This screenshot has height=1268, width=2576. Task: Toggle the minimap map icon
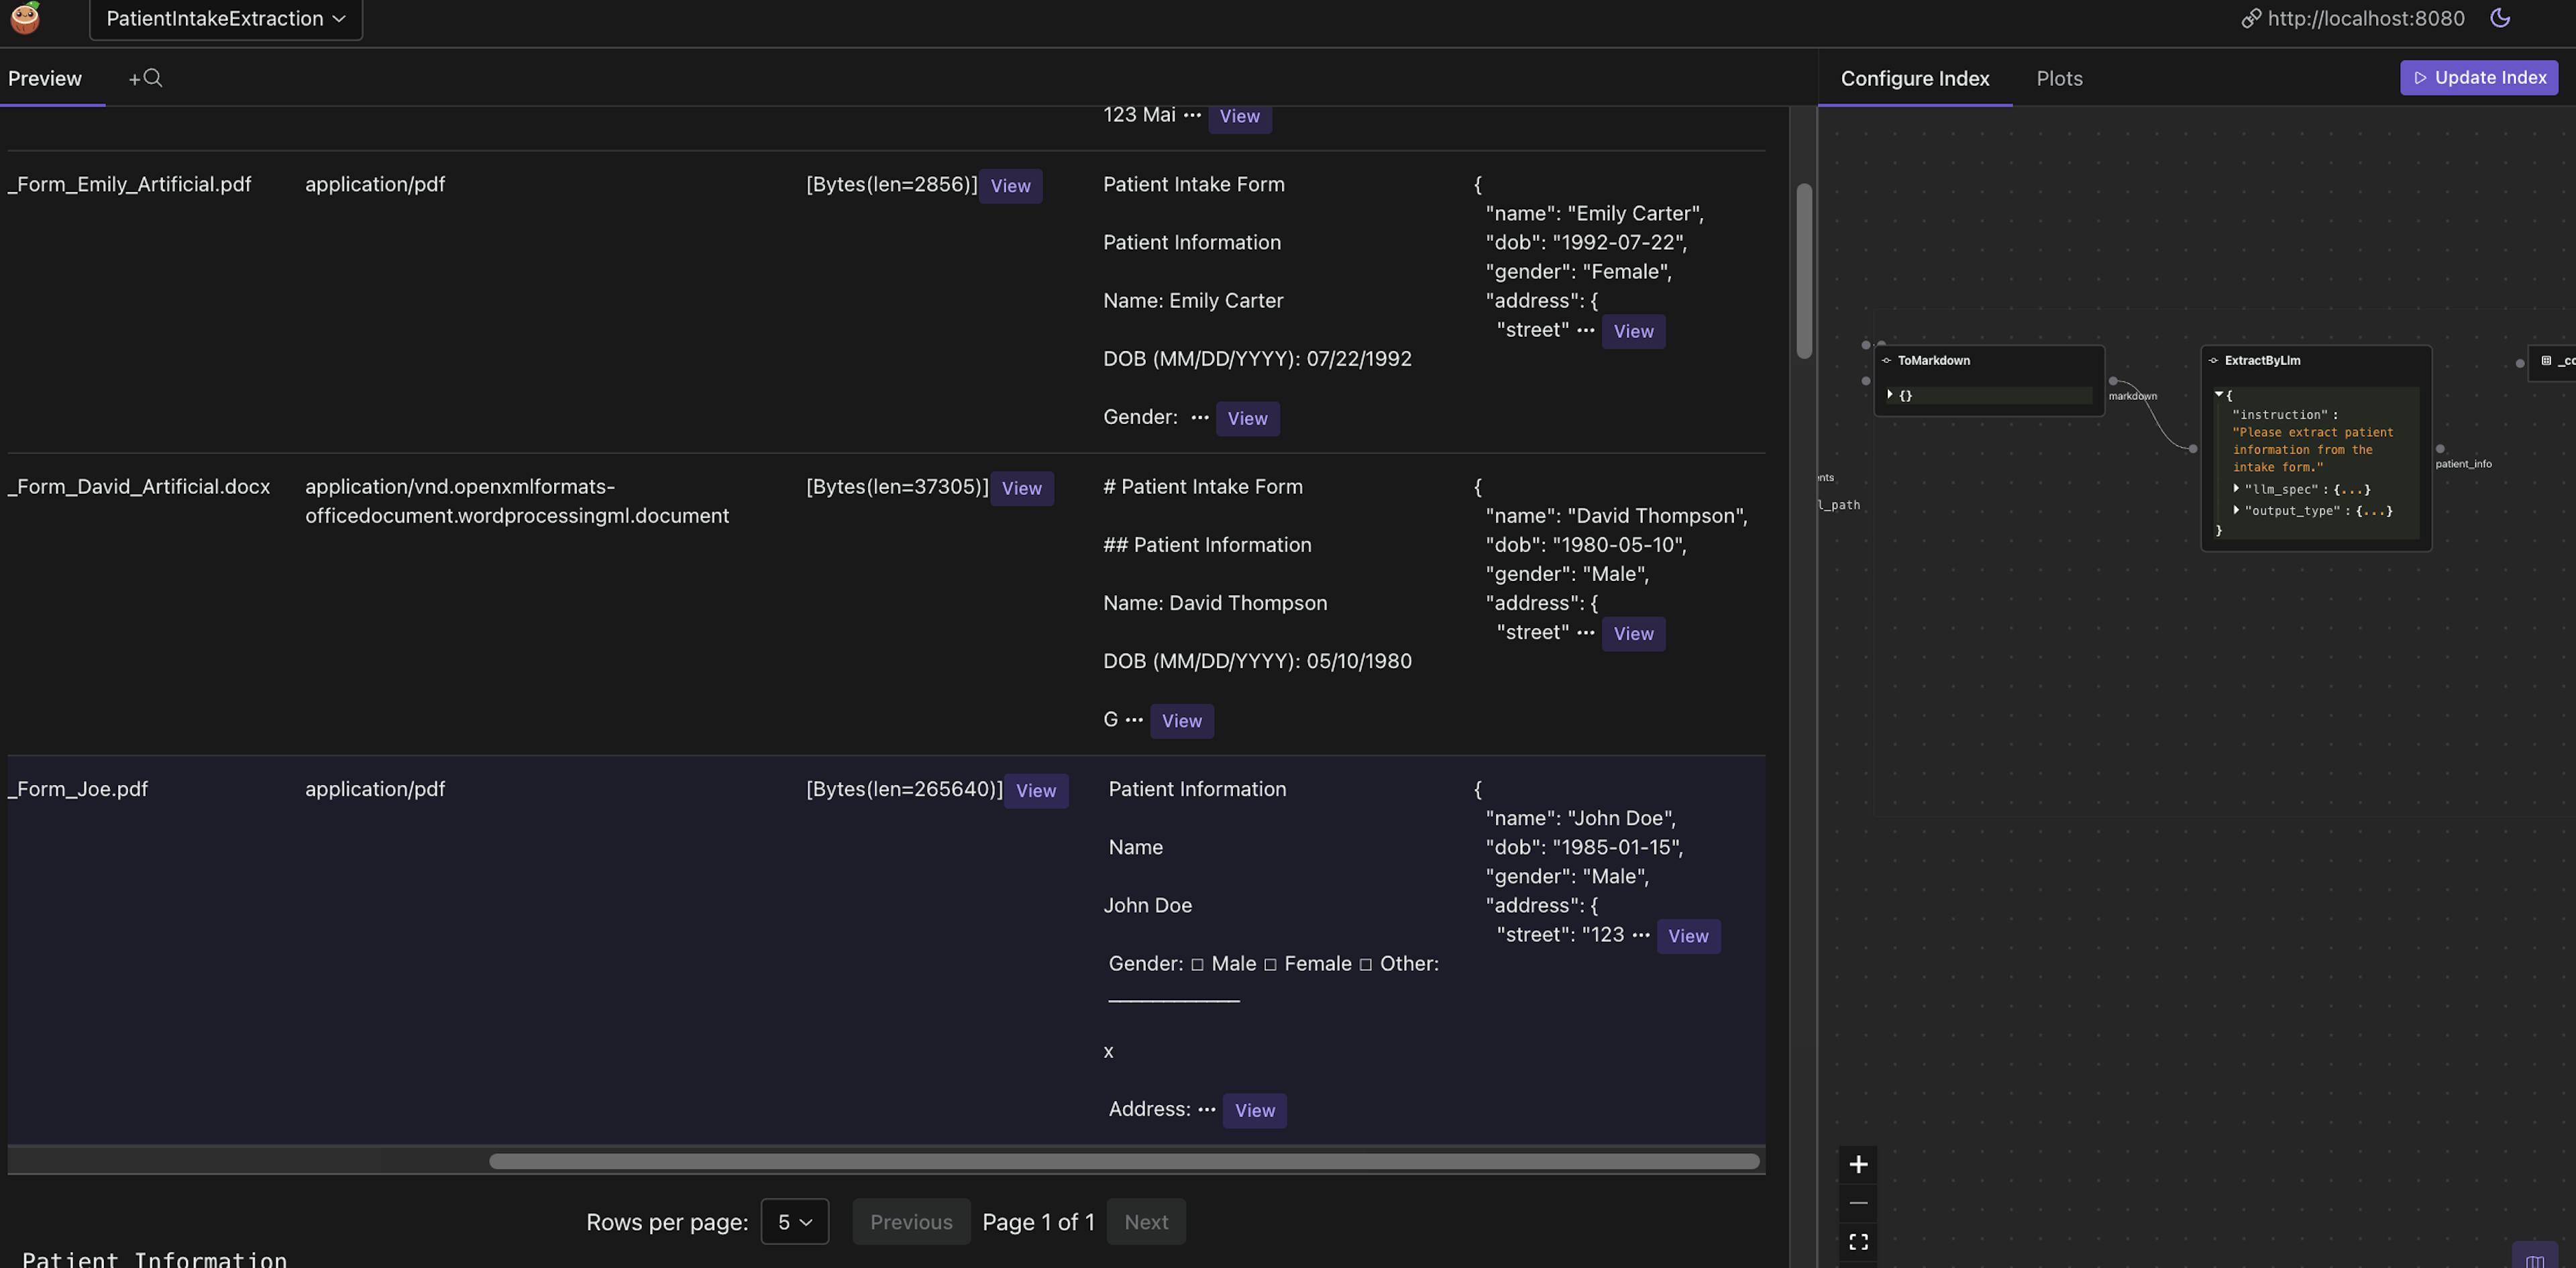2534,1259
